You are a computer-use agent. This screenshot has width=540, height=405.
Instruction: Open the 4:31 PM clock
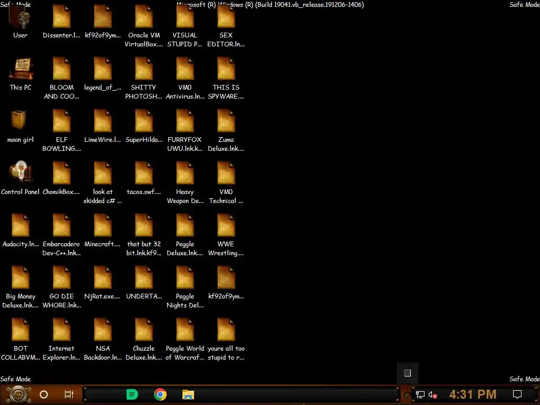click(x=472, y=394)
